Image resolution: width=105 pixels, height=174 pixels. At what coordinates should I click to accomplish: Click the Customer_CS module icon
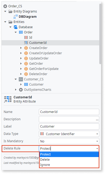point(21,79)
